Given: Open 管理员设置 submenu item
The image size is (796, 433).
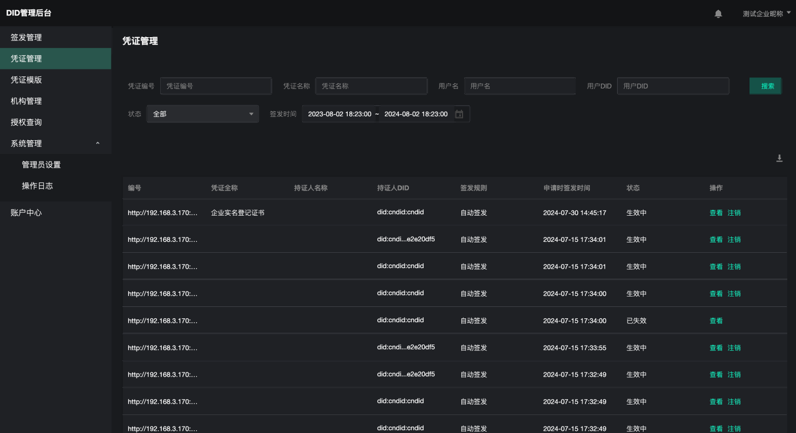Looking at the screenshot, I should pyautogui.click(x=41, y=165).
